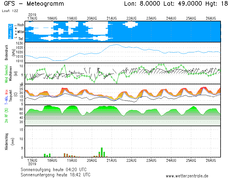Click the green 2m RF axis label
The image size is (228, 178).
tap(7, 115)
